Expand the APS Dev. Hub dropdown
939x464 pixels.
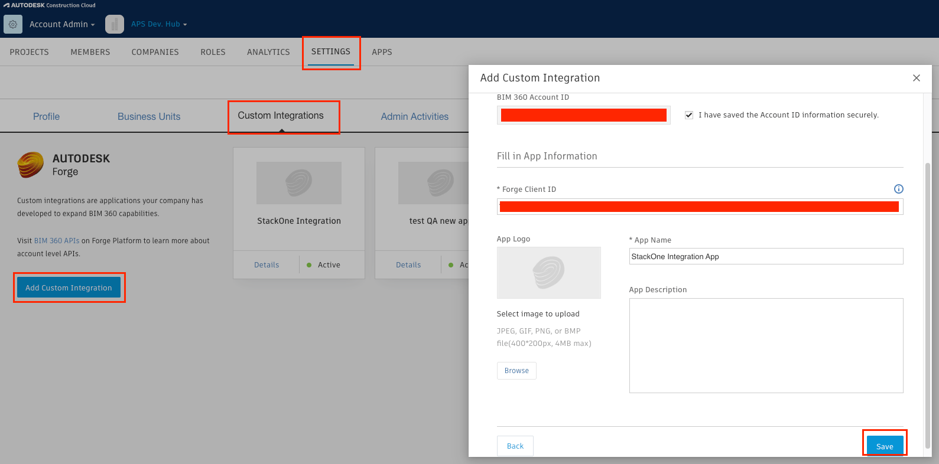click(159, 24)
